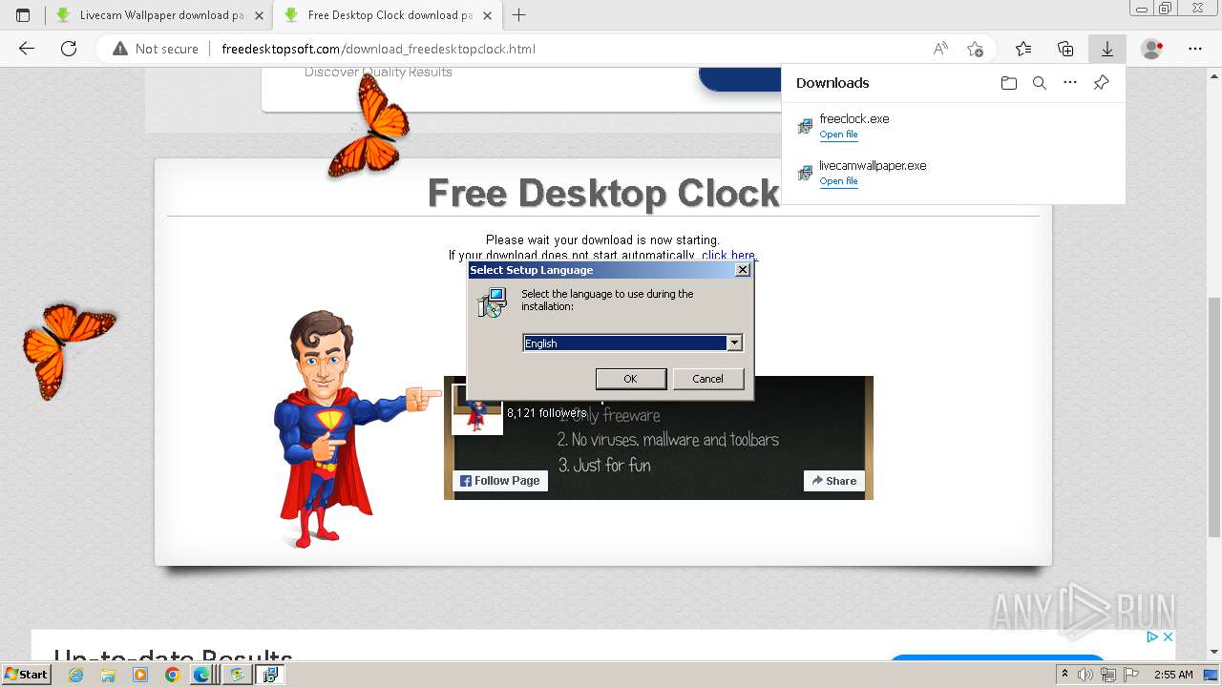Viewport: 1222px width, 687px height.
Task: Click the AdChoices icon on bottom ad
Action: coord(1152,636)
